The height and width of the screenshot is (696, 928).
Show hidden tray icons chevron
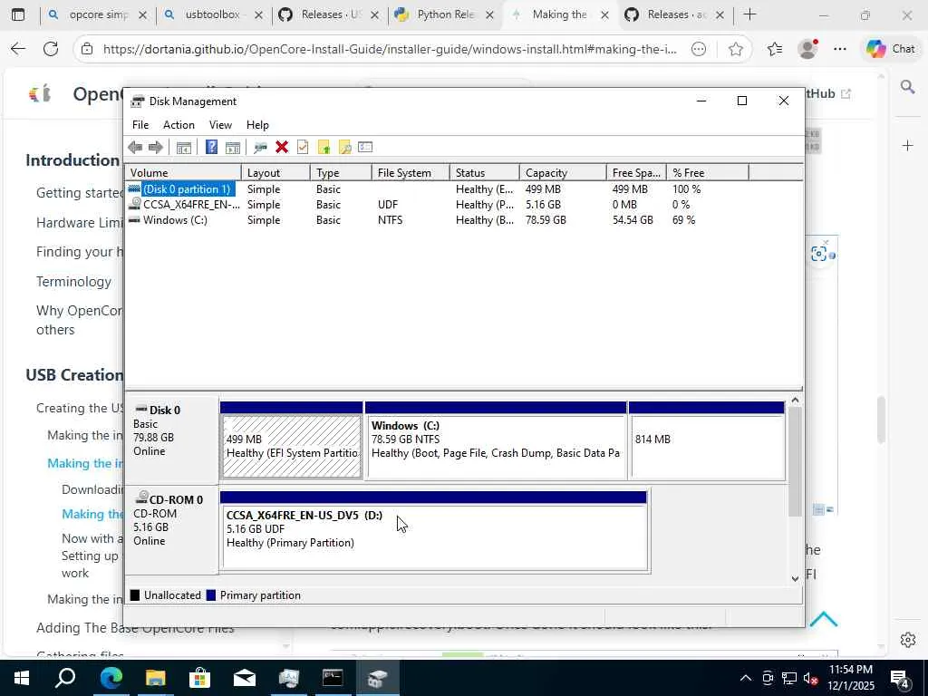pos(746,678)
